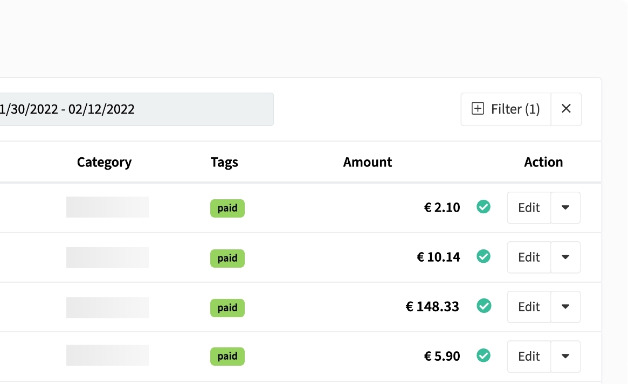Screen dimensions: 628x384
Task: Open the action menu arrow on the € 5.90 row
Action: coord(565,356)
